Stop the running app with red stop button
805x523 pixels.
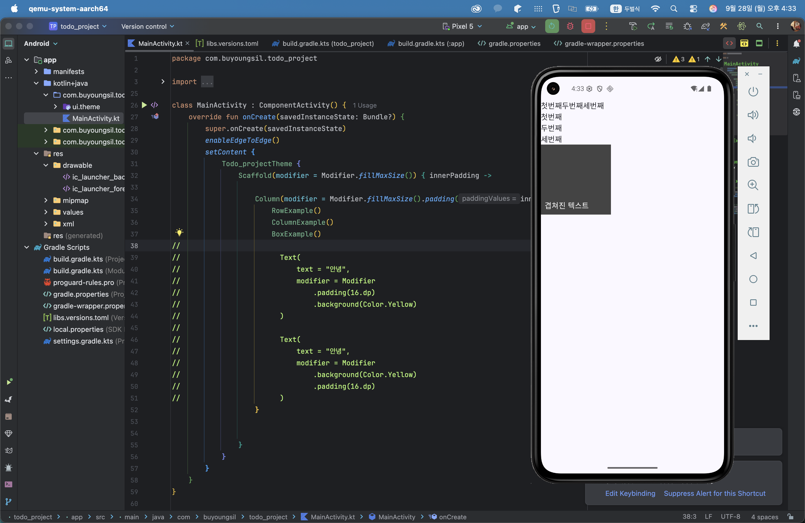(588, 26)
